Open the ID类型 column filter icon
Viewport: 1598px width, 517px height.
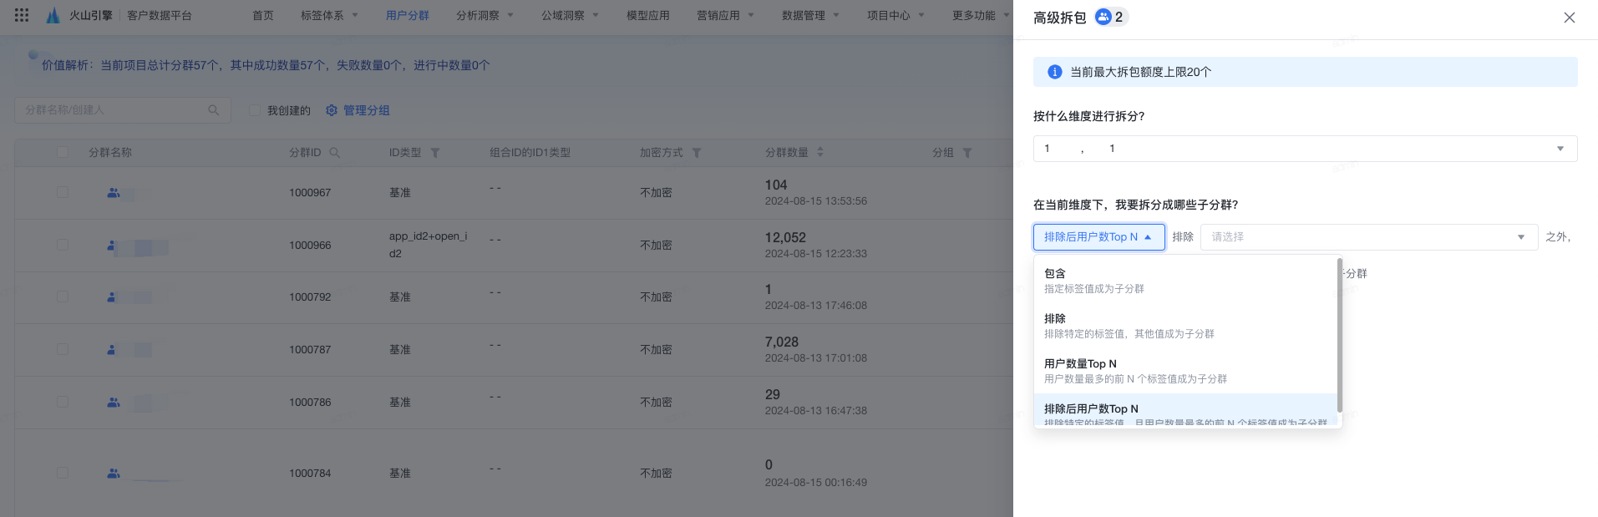click(x=435, y=153)
